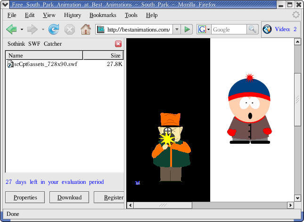Minimize the Firefox window
This screenshot has width=304, height=222.
(281, 5)
